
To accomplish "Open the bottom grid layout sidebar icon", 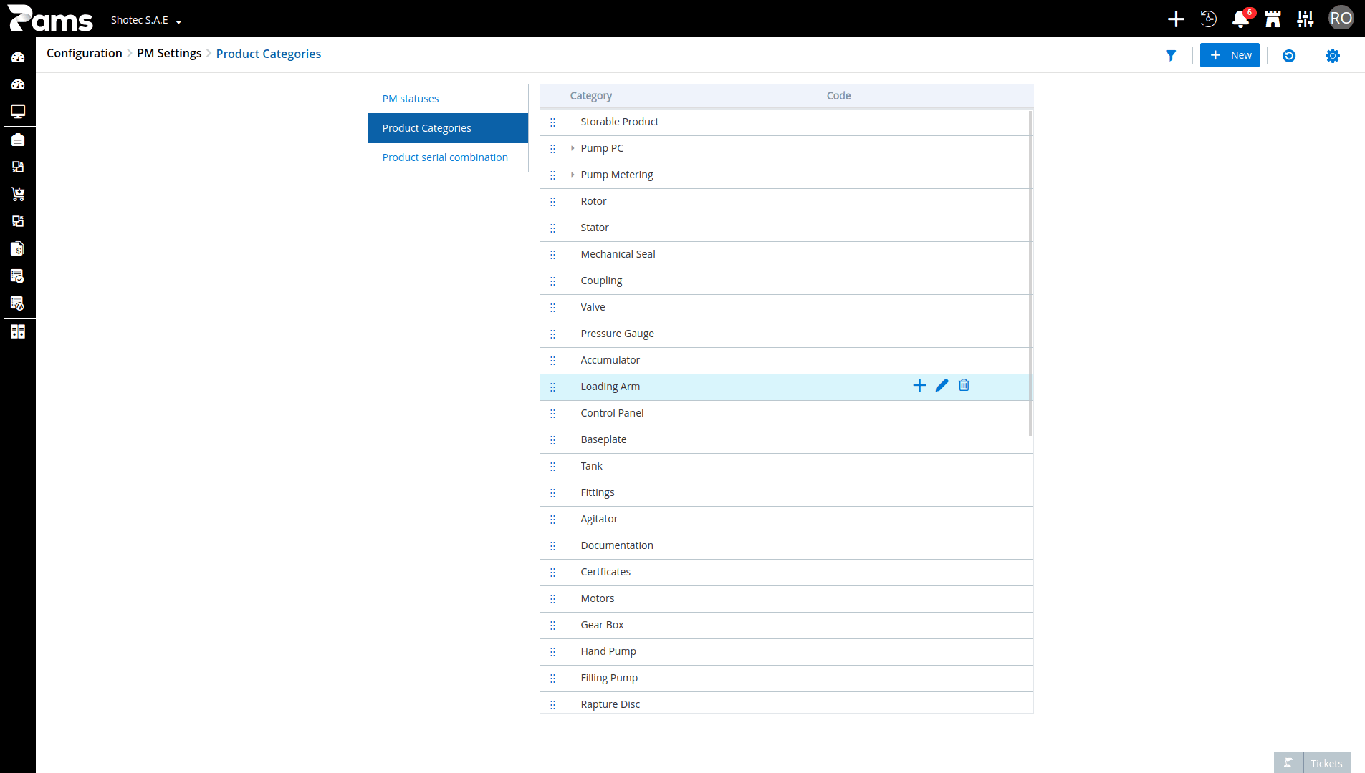I will pos(18,331).
